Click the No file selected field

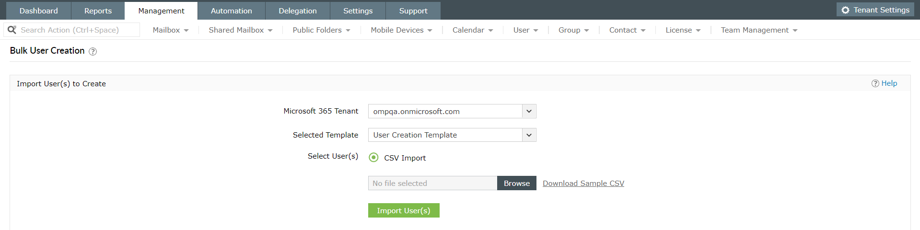pos(432,183)
